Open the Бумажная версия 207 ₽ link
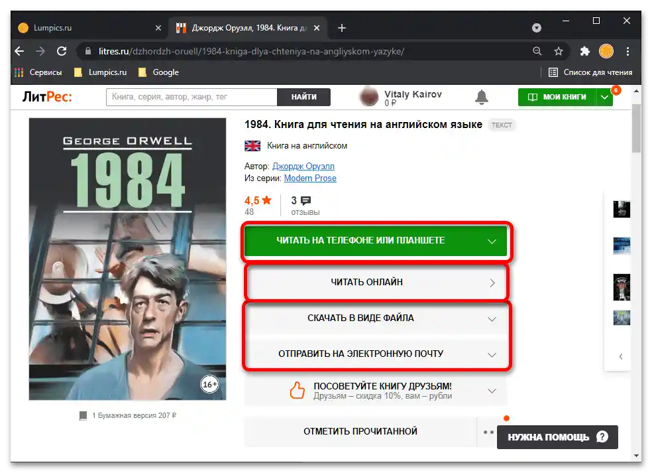Viewport: 652px width, 473px height. click(x=128, y=415)
